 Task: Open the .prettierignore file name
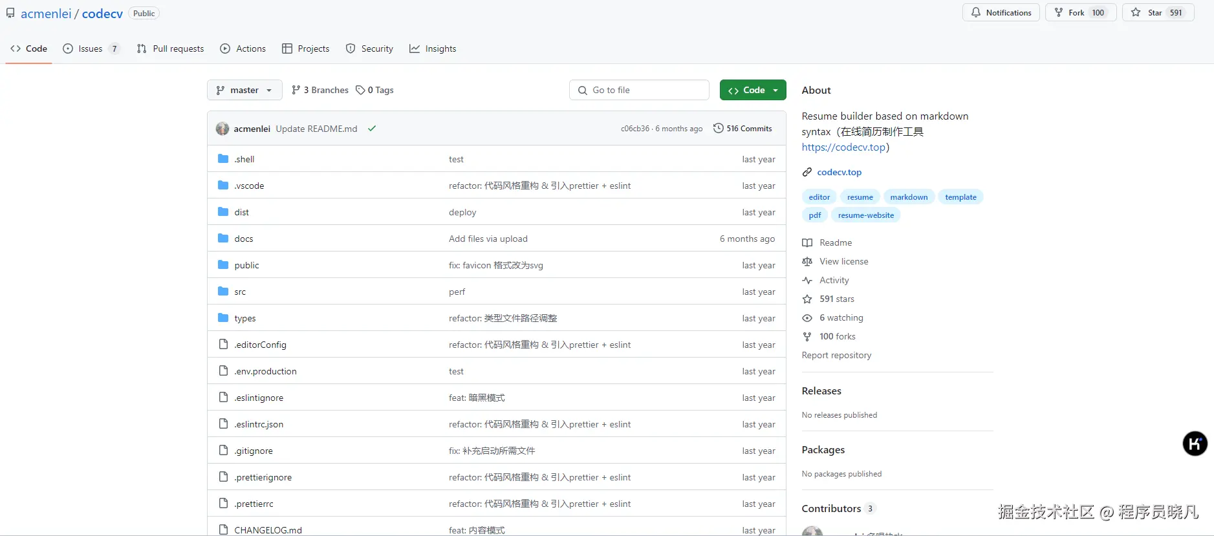coord(263,477)
